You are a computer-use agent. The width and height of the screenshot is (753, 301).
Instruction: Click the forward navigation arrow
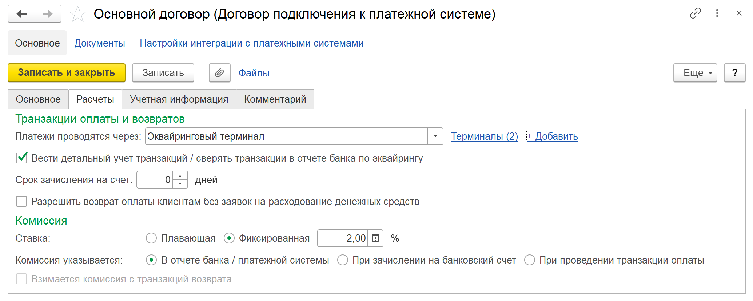click(48, 14)
